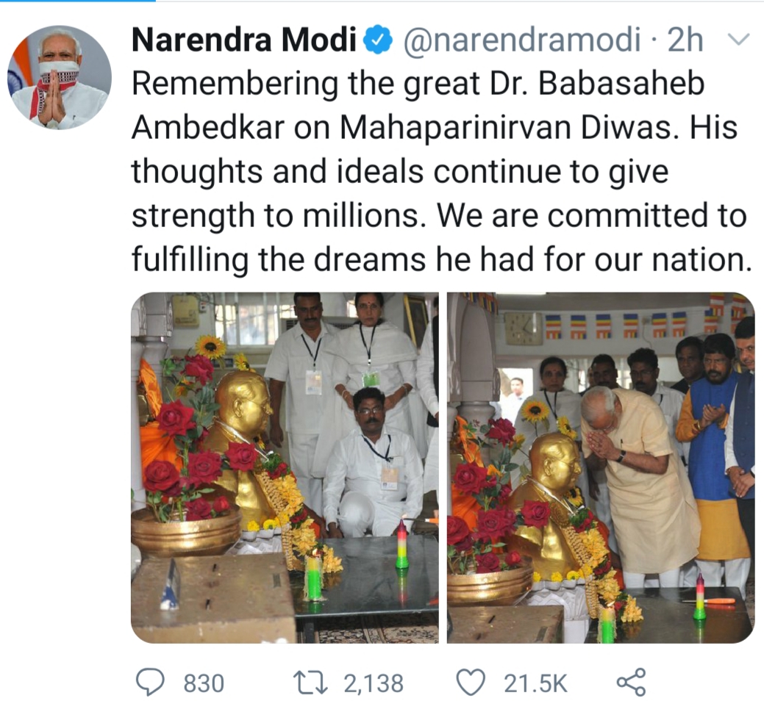Click the word 'Mahaparinirvan' in the tweet
This screenshot has width=764, height=701.
pyautogui.click(x=456, y=128)
